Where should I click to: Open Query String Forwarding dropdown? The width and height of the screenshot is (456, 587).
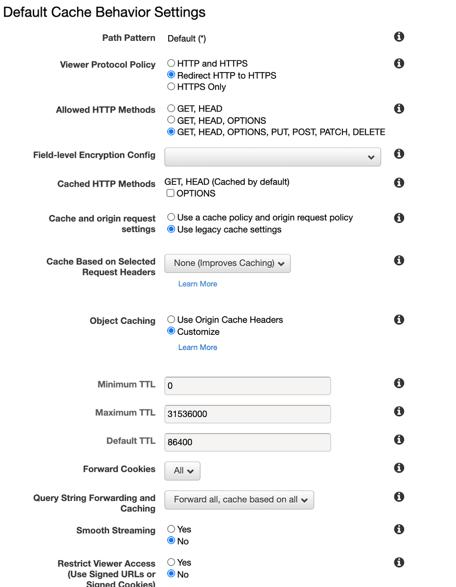coord(239,500)
